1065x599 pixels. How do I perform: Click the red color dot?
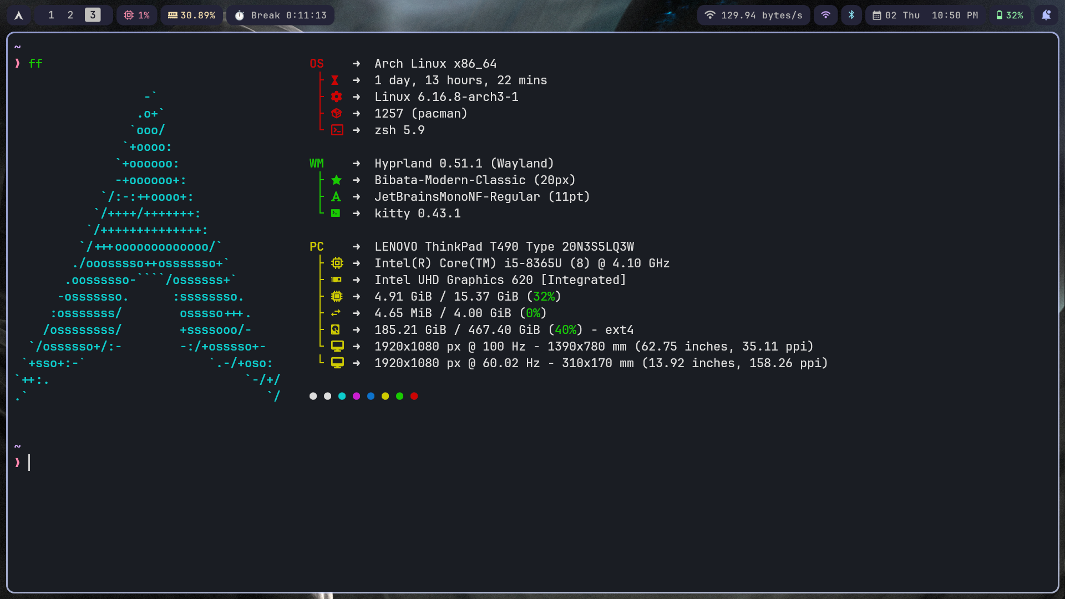coord(414,396)
